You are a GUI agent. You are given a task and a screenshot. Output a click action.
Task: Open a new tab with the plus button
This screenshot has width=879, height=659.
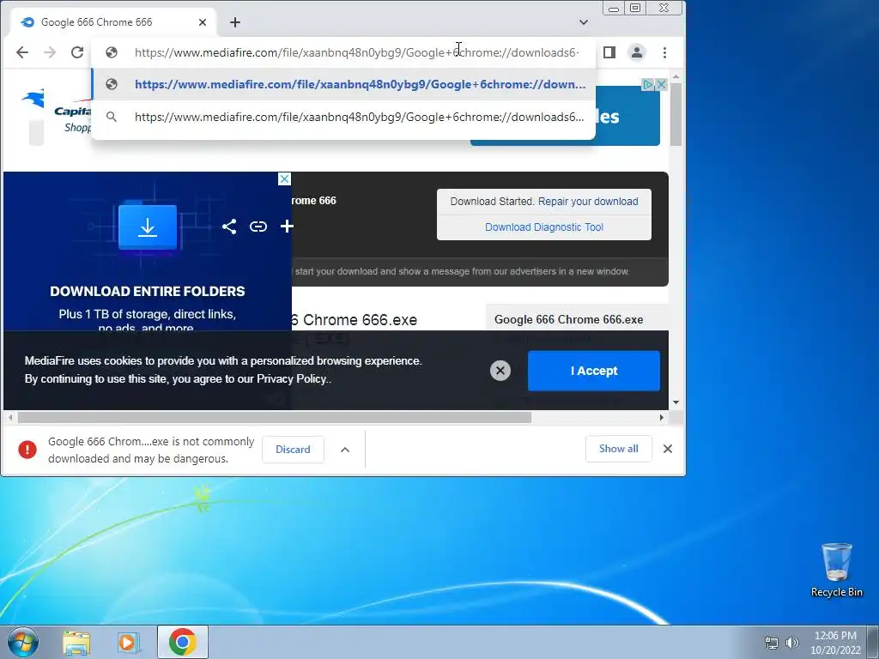click(x=235, y=22)
